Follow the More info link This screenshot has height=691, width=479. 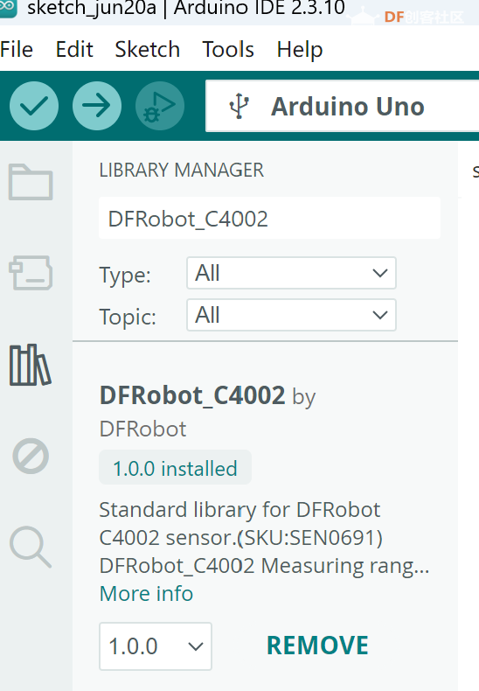[146, 594]
